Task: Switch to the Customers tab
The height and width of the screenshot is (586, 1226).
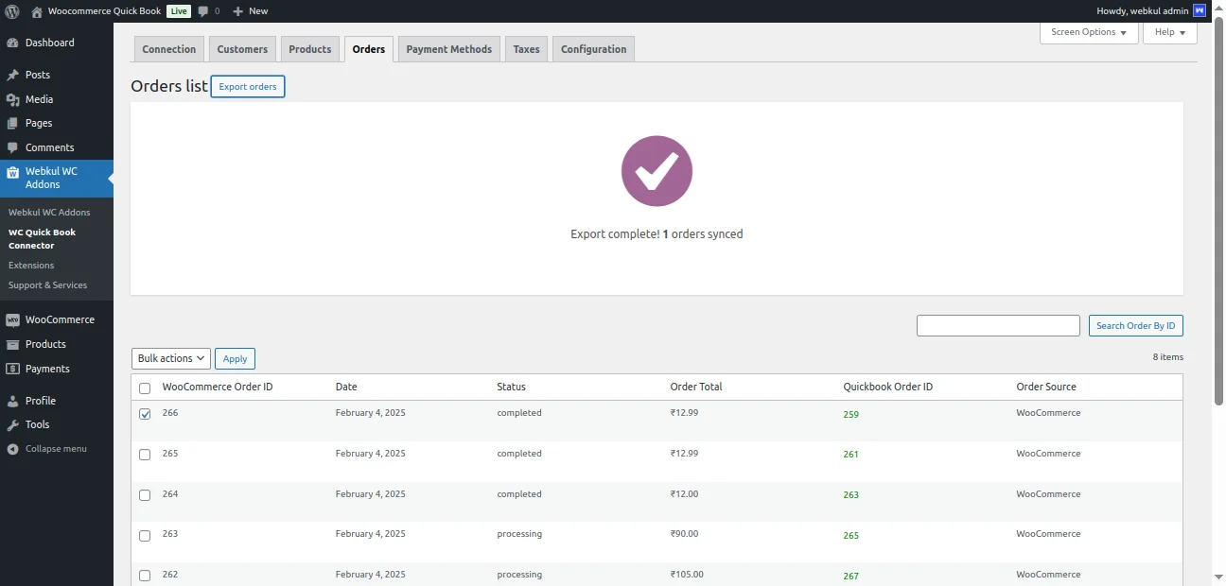Action: [242, 48]
